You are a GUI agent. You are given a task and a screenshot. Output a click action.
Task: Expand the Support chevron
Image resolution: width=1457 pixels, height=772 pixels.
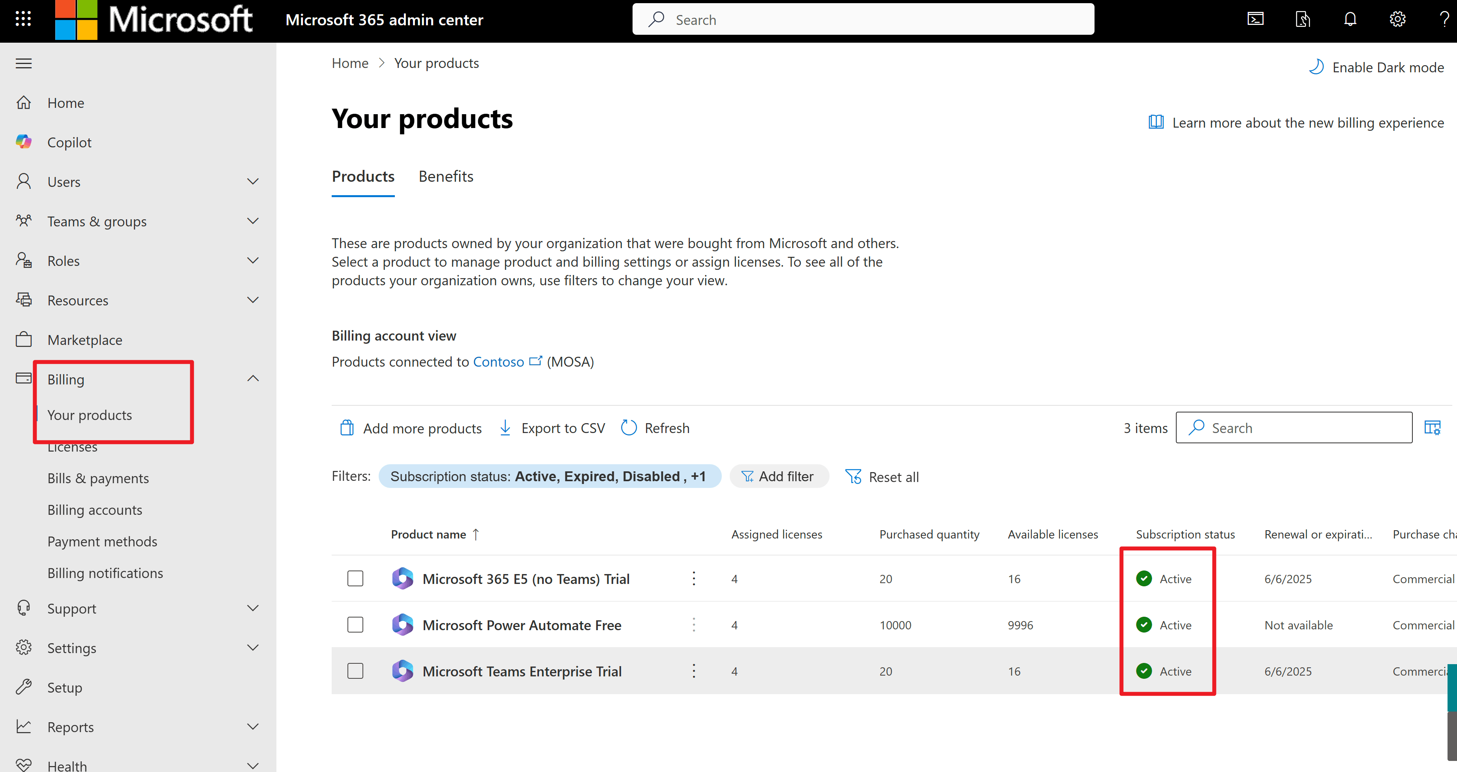253,608
